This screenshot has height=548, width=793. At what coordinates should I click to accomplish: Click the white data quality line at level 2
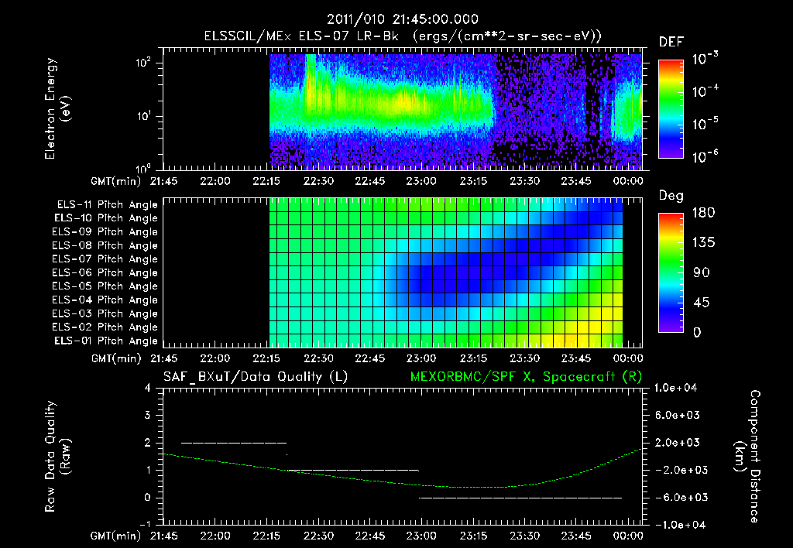[x=234, y=443]
